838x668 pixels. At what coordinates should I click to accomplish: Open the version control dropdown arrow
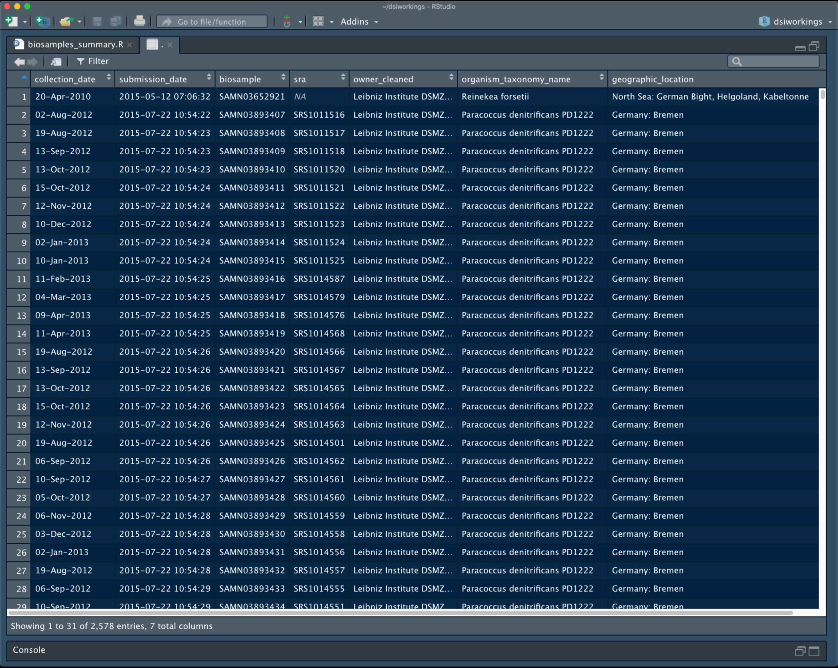(x=300, y=22)
